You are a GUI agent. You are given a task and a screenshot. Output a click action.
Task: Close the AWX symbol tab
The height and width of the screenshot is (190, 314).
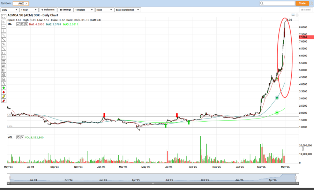click(26, 3)
